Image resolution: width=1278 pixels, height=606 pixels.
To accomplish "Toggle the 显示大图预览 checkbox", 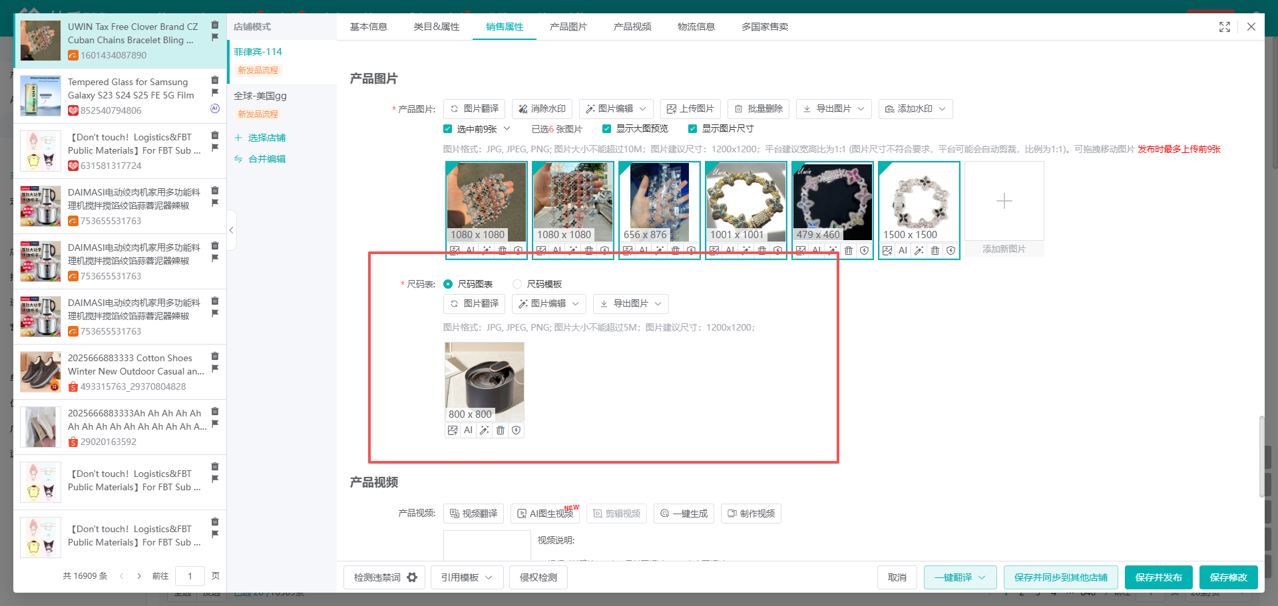I will tap(606, 129).
